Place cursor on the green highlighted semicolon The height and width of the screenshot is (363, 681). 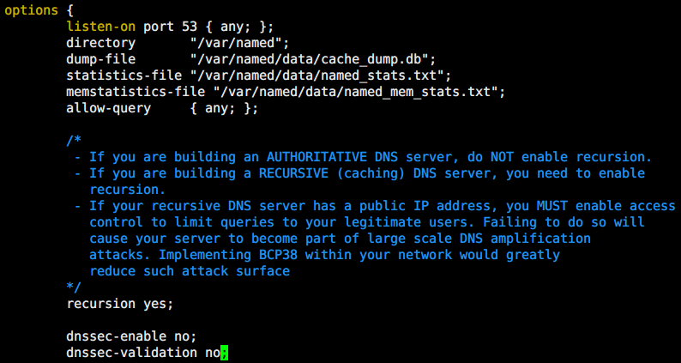(x=224, y=353)
